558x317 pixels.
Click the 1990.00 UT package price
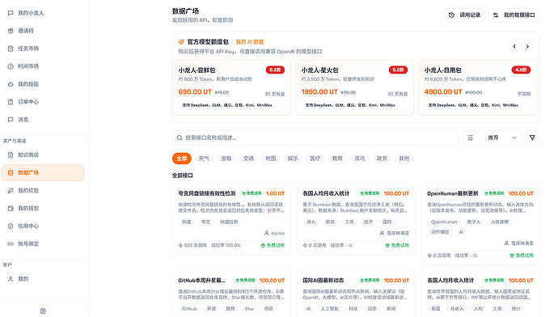click(319, 92)
